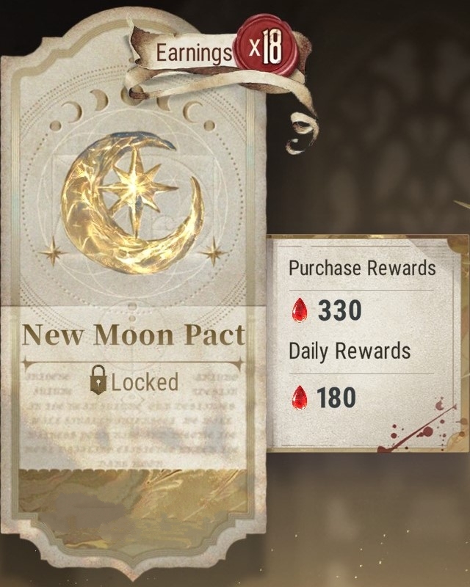Screen dimensions: 470x587
Task: Select the Daily Rewards heading
Action: pyautogui.click(x=350, y=351)
